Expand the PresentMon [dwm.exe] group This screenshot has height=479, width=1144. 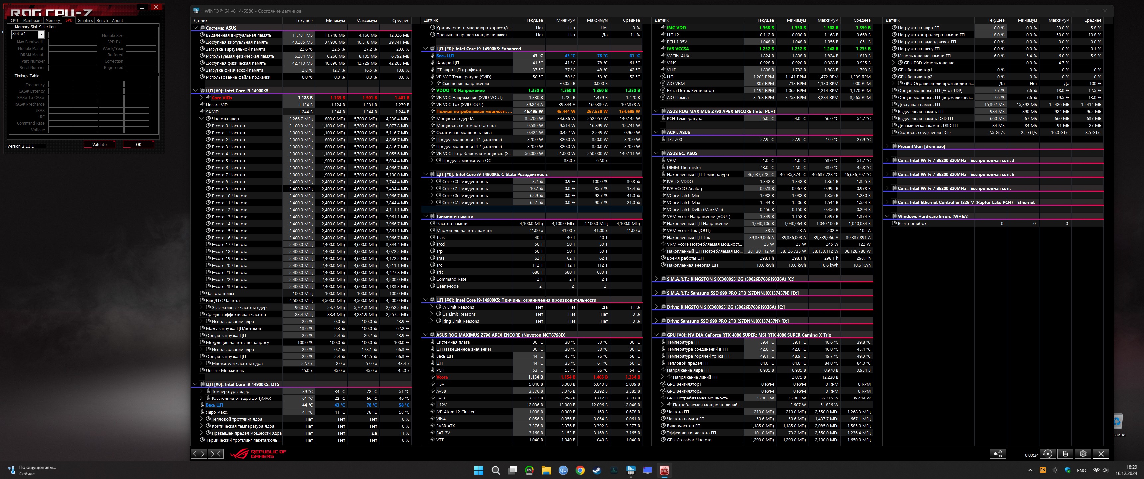click(887, 146)
